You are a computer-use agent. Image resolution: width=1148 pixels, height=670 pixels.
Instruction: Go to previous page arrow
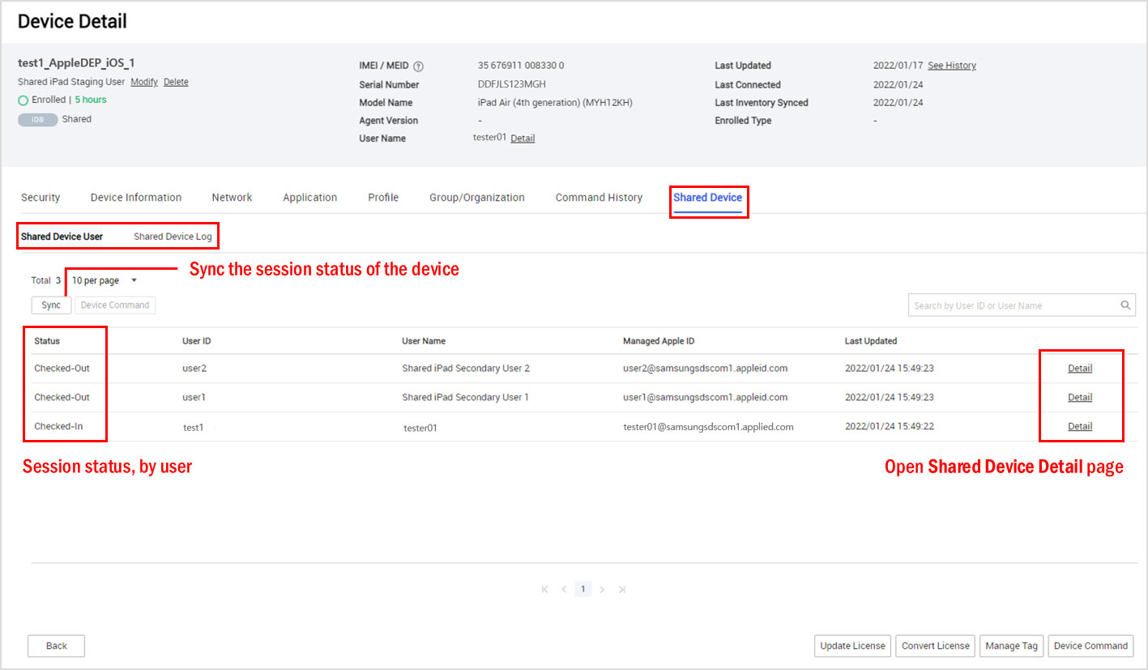click(563, 589)
